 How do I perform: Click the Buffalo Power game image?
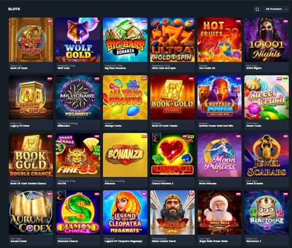[x=219, y=97]
